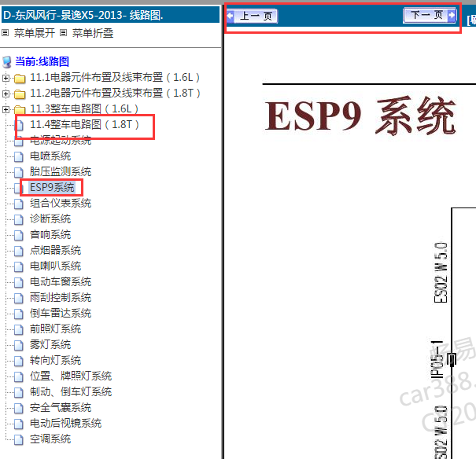
Task: Open 胎压监测系统 diagram
Action: [x=61, y=172]
